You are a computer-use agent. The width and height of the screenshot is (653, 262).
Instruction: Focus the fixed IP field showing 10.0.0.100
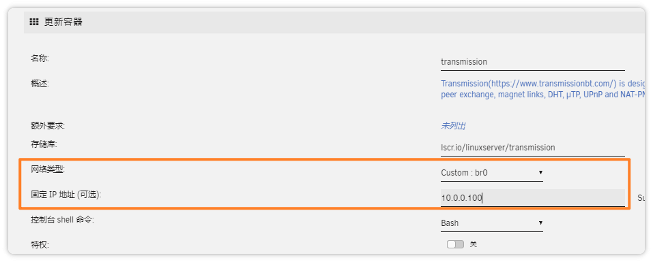point(533,198)
